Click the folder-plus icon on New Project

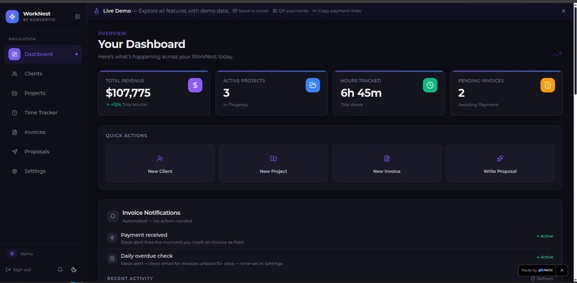point(273,158)
